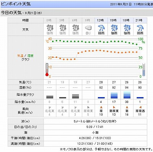Click the 湿度 green legend label

pyautogui.click(x=30, y=56)
